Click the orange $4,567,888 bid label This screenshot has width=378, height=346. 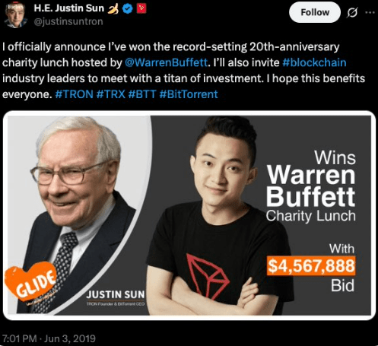311,265
